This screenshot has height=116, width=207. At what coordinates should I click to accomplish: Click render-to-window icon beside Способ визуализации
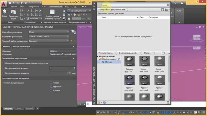[x=73, y=32]
